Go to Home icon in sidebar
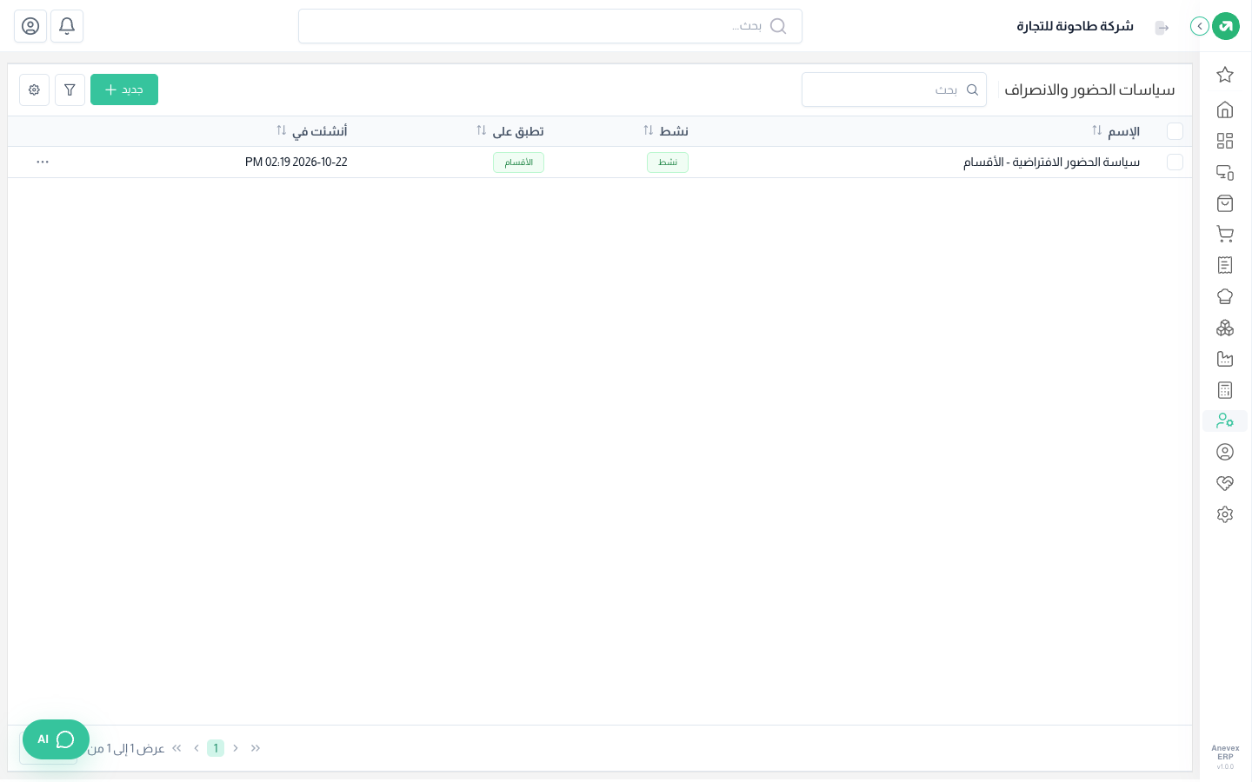1252x782 pixels. coord(1225,109)
